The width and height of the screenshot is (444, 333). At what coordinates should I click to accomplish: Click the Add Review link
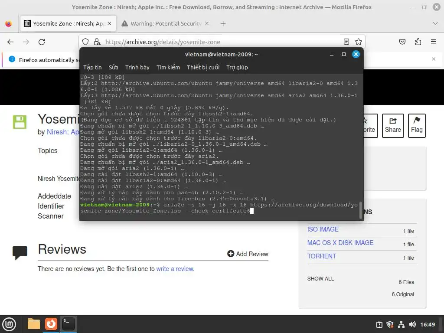[248, 254]
